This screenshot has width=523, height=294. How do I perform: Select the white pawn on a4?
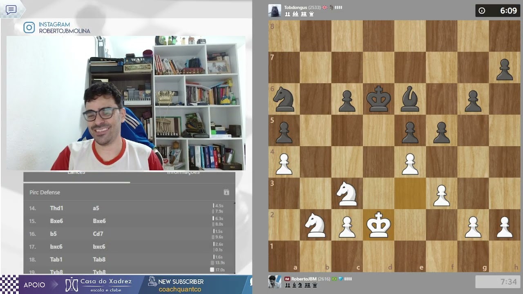(x=284, y=164)
